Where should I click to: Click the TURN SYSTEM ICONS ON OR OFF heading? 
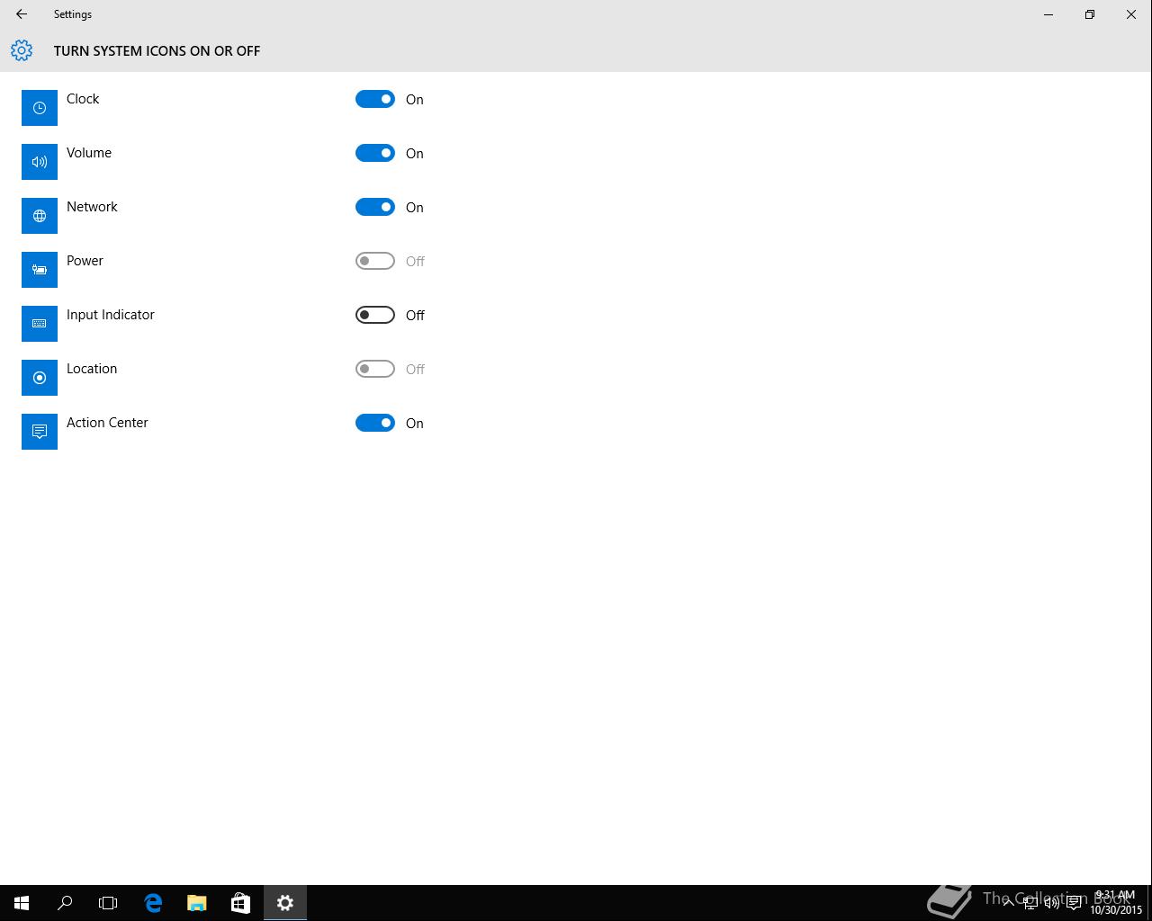pyautogui.click(x=157, y=51)
